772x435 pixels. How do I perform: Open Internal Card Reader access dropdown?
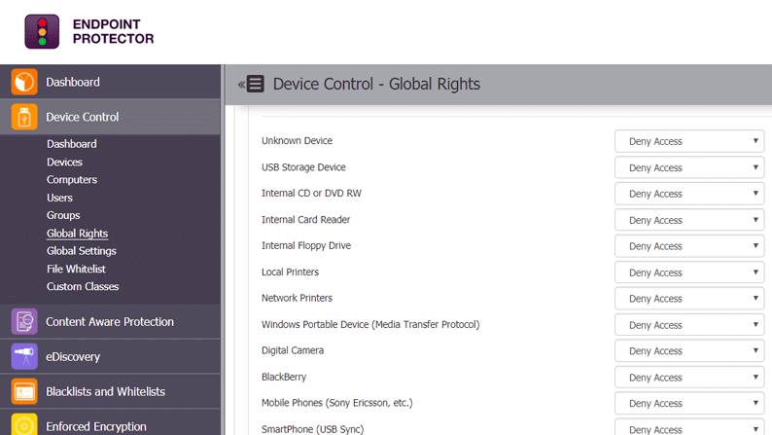click(689, 220)
